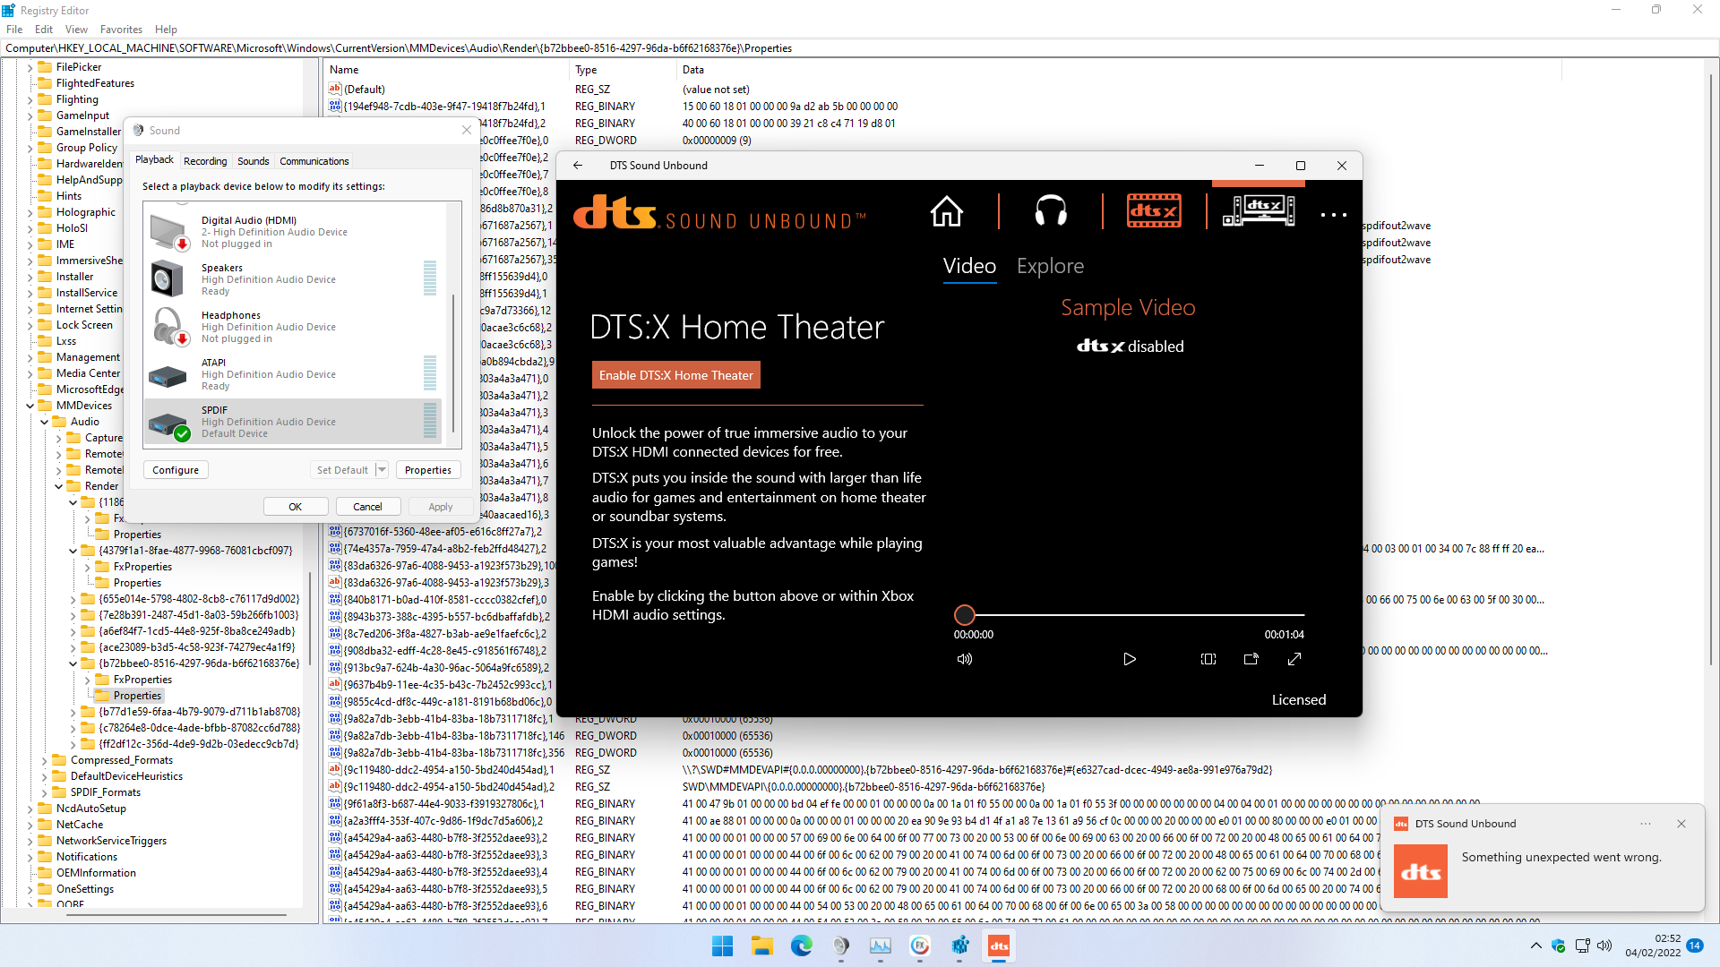This screenshot has width=1720, height=967.
Task: Click the video progress slider handle
Action: point(965,615)
